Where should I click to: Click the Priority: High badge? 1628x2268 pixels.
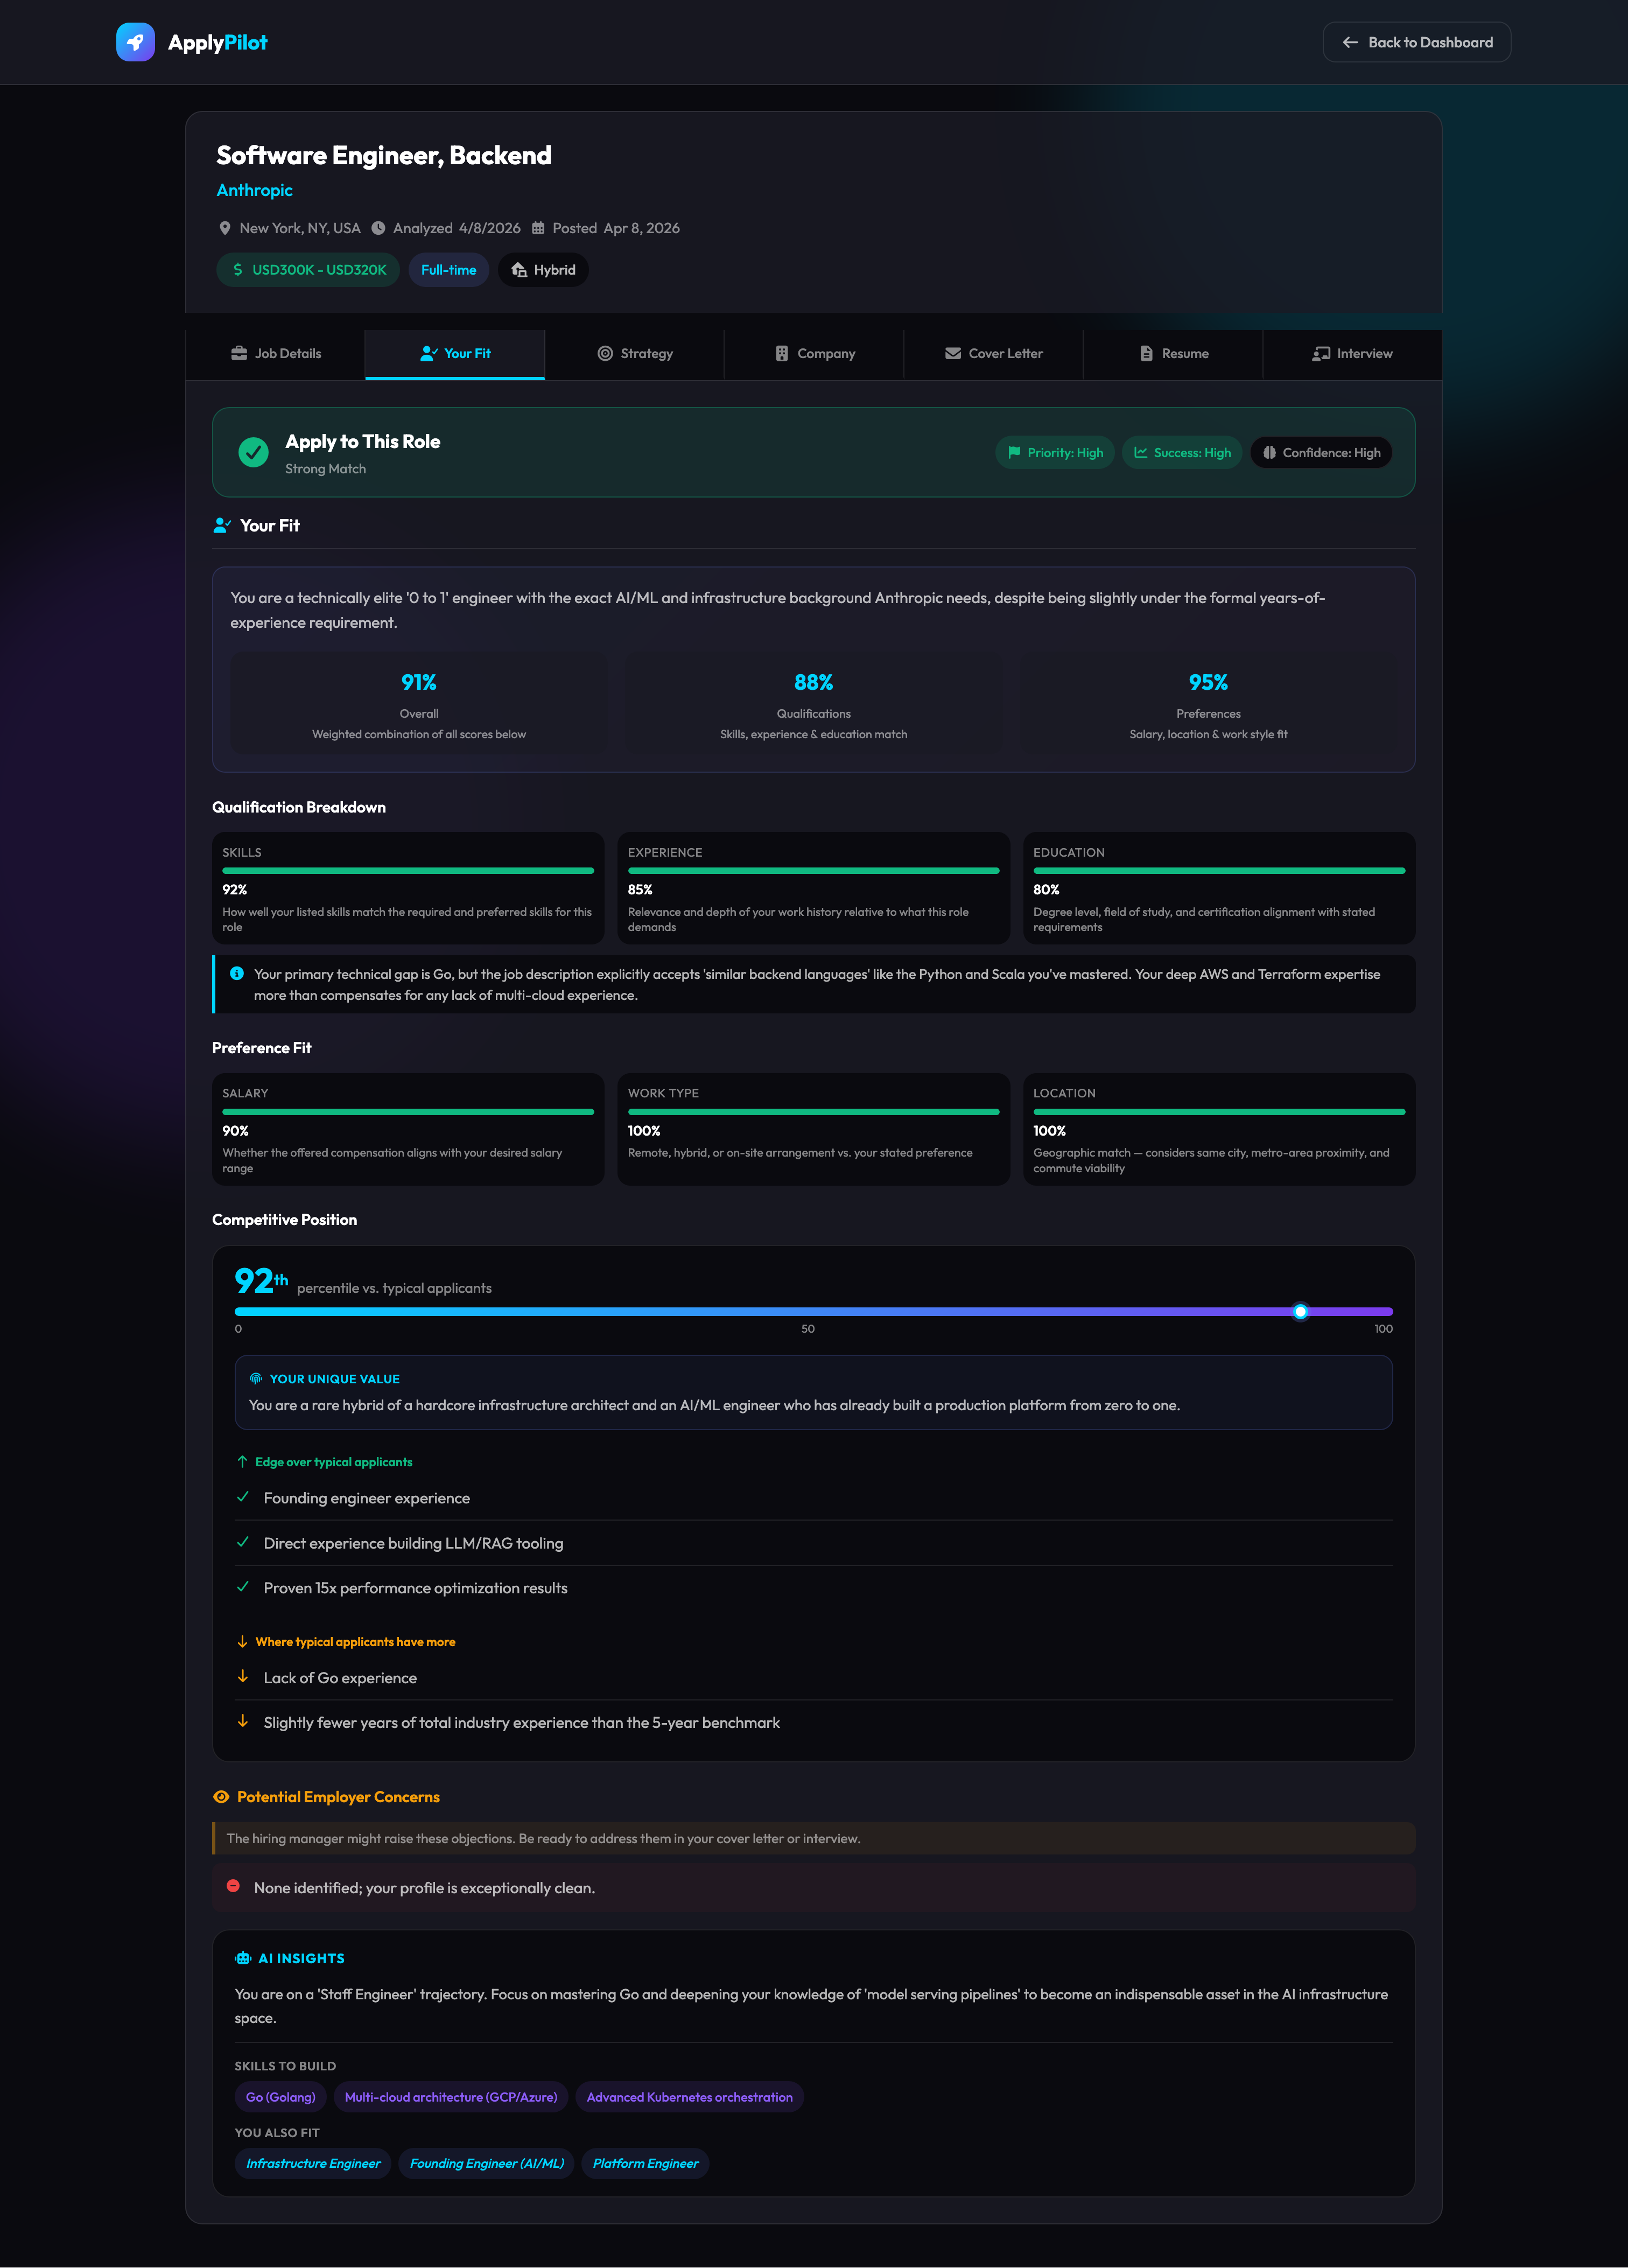[1055, 452]
